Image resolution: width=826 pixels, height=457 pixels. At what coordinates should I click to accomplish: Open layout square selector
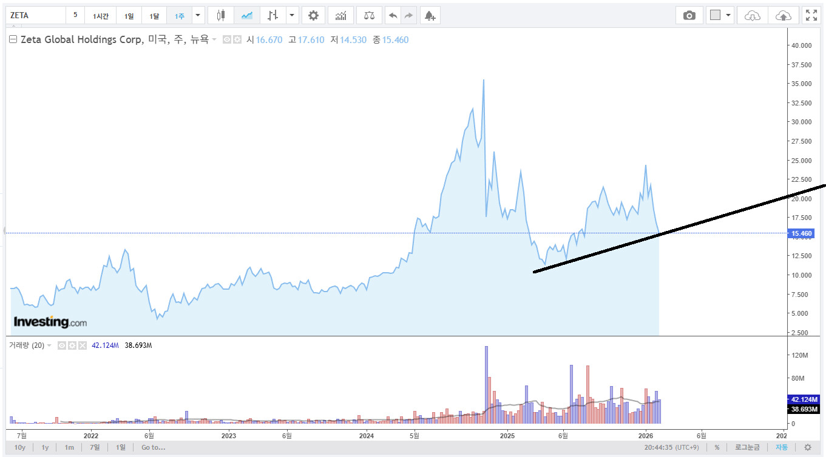715,16
